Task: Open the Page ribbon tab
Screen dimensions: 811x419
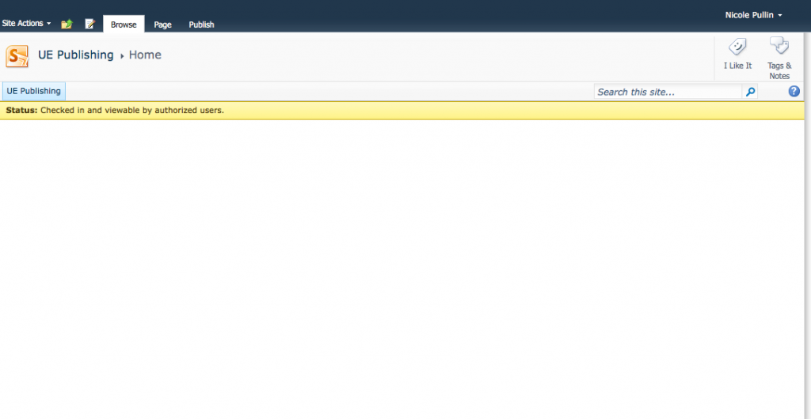Action: coord(162,25)
